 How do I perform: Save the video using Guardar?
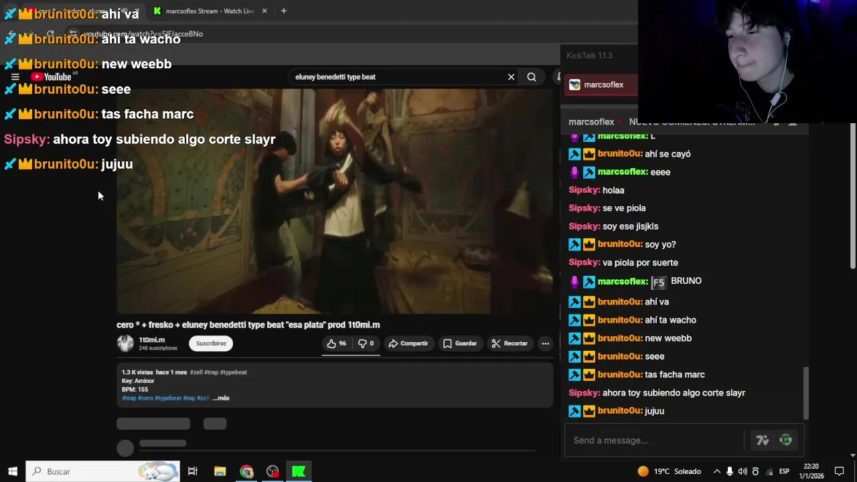click(460, 343)
